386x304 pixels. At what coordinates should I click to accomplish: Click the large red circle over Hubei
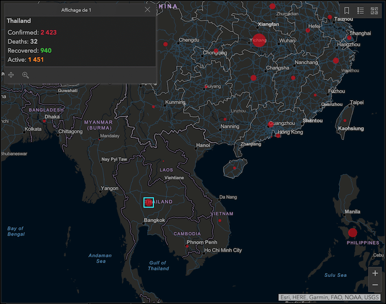pyautogui.click(x=259, y=40)
